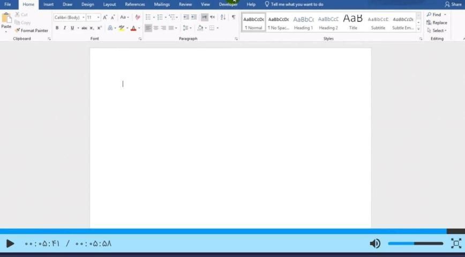This screenshot has width=465, height=257.
Task: Click the Paste clipboard icon
Action: tap(6, 21)
